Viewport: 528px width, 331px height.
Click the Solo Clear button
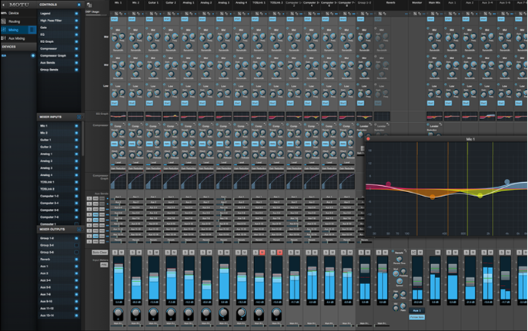[99, 252]
